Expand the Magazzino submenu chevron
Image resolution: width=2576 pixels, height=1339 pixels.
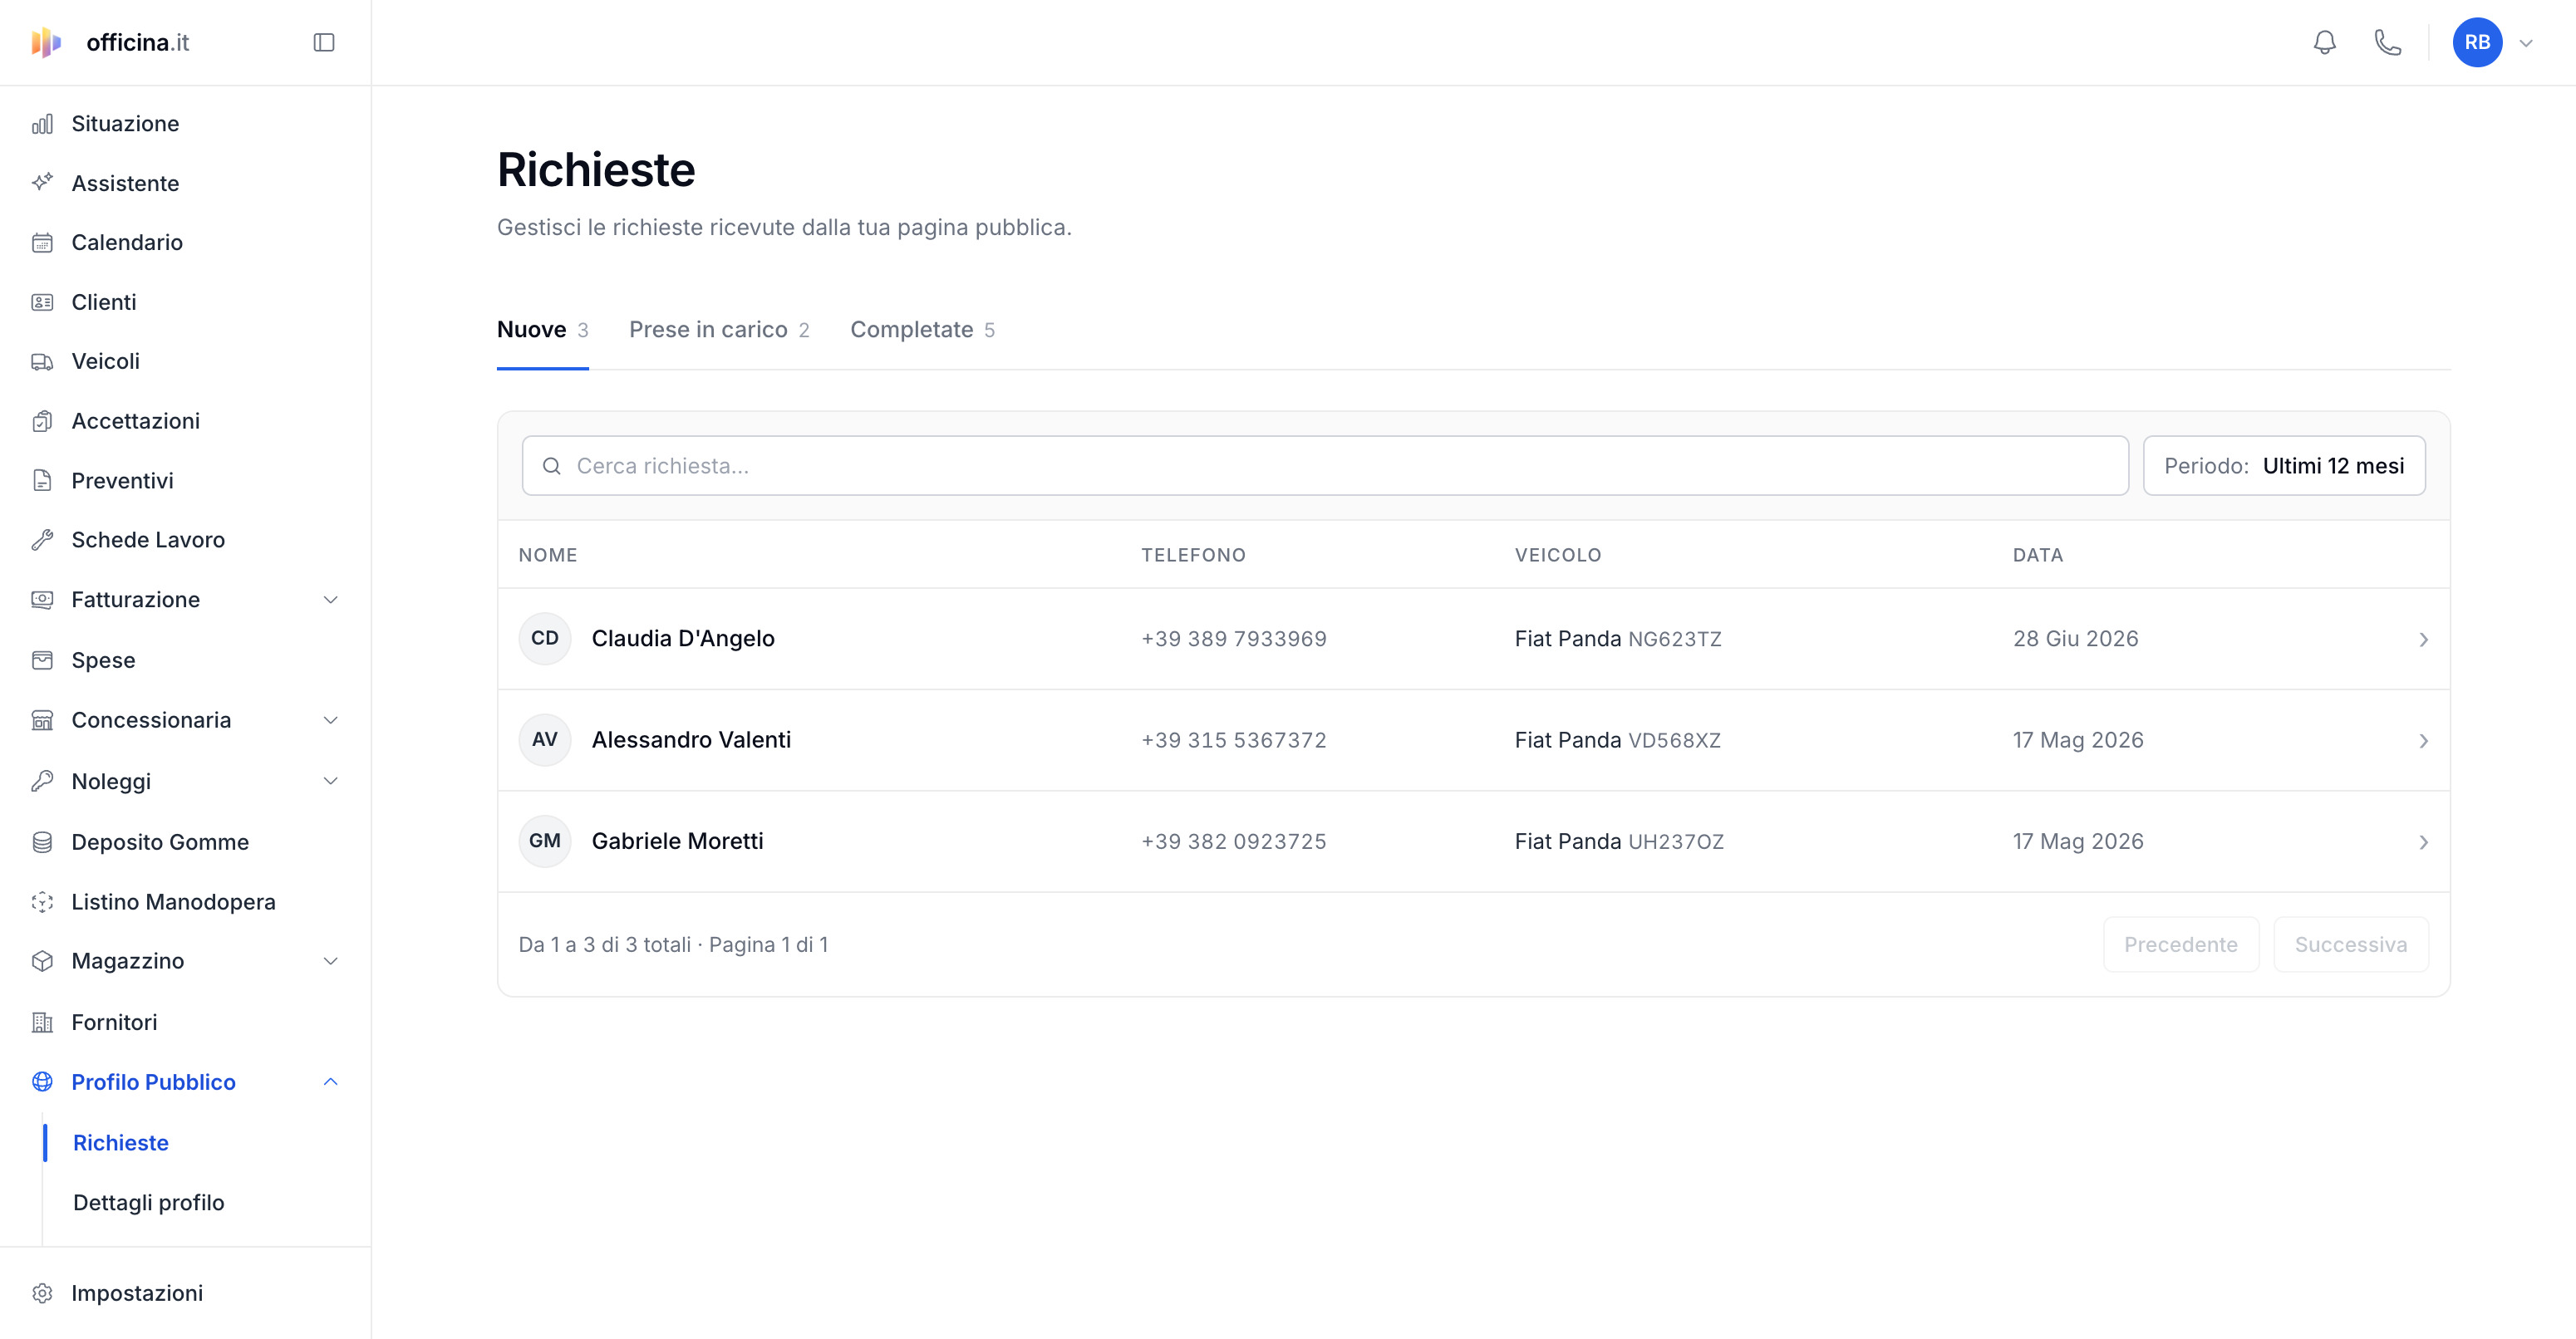point(330,961)
